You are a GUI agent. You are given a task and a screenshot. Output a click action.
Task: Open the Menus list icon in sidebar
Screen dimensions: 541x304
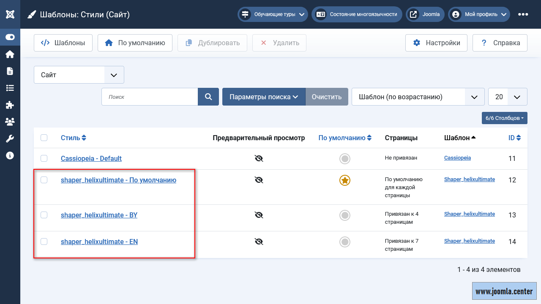(x=10, y=88)
